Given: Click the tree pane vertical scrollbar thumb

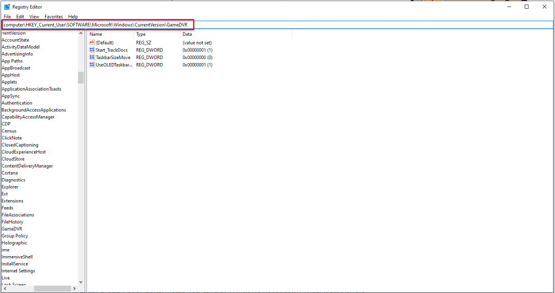Looking at the screenshot, I should 81,78.
